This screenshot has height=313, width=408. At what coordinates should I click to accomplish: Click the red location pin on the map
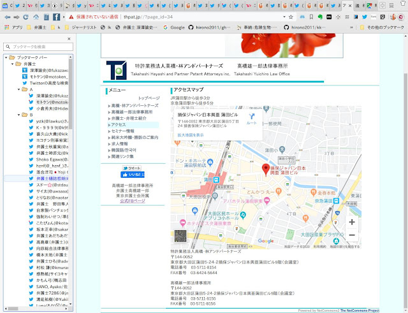[265, 170]
